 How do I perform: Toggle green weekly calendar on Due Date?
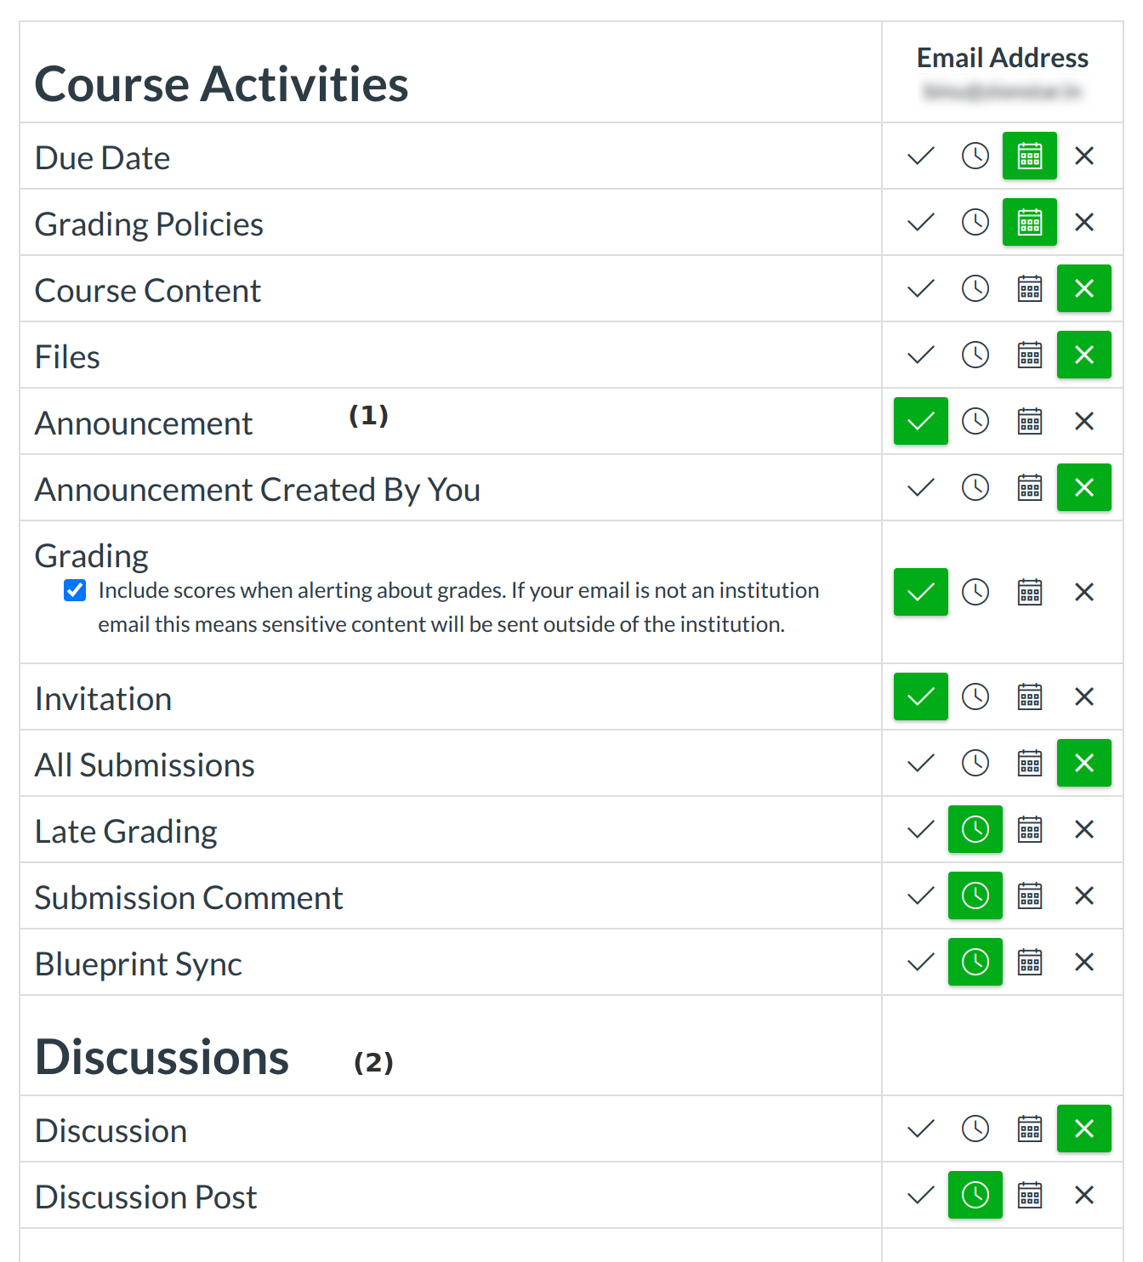pyautogui.click(x=1030, y=156)
